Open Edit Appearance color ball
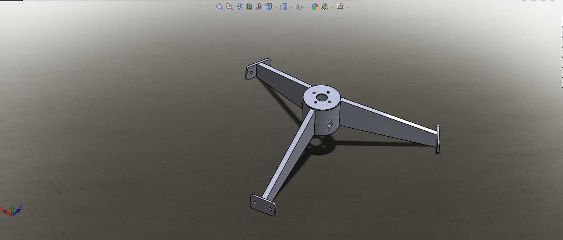563x240 pixels. pos(315,7)
